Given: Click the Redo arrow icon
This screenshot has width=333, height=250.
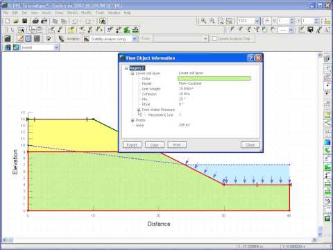Looking at the screenshot, I should [88, 22].
